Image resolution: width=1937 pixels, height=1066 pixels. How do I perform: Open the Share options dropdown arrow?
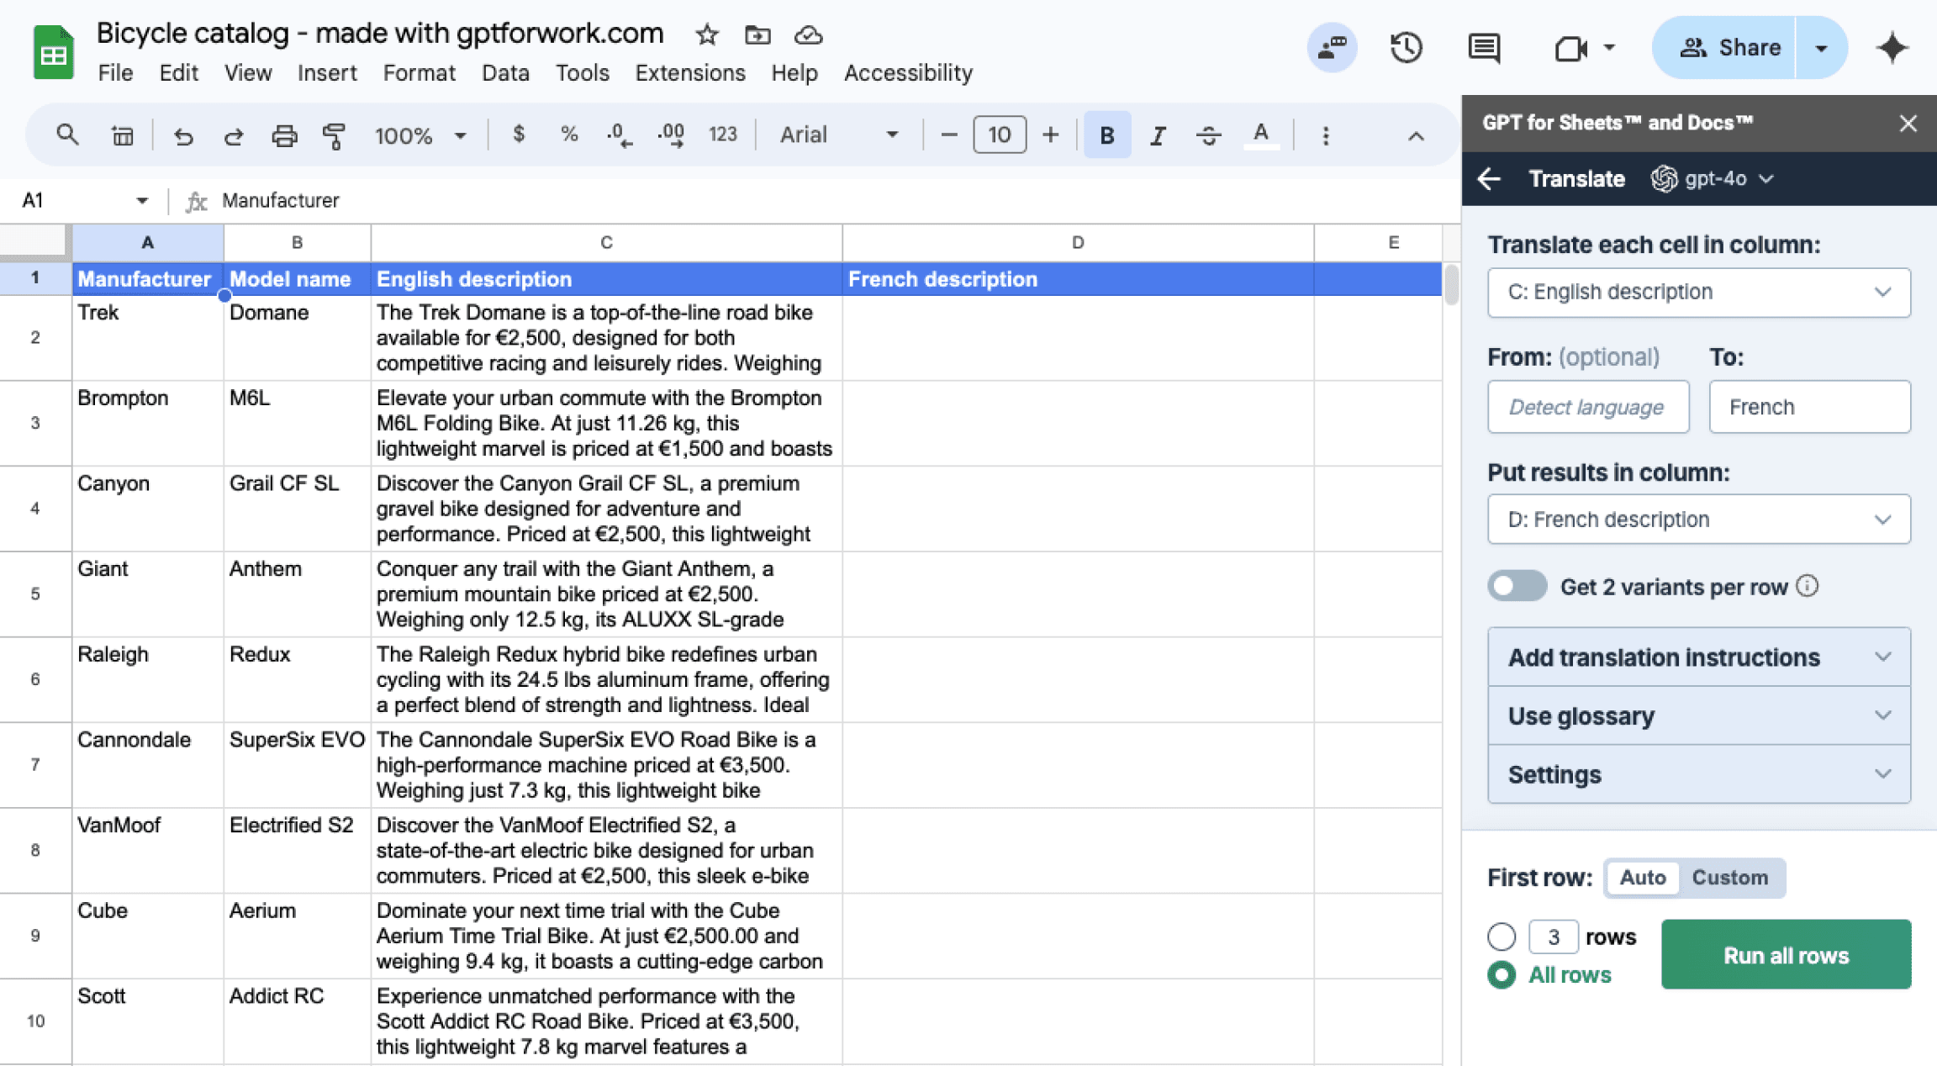[x=1821, y=48]
